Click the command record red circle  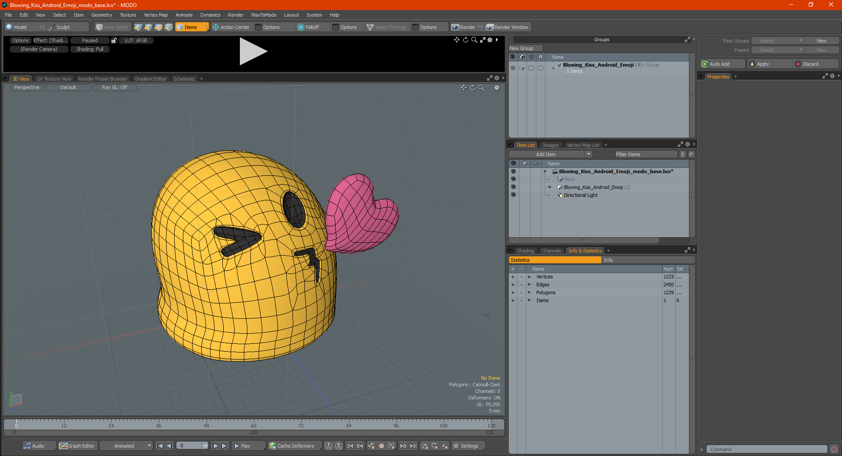click(834, 449)
